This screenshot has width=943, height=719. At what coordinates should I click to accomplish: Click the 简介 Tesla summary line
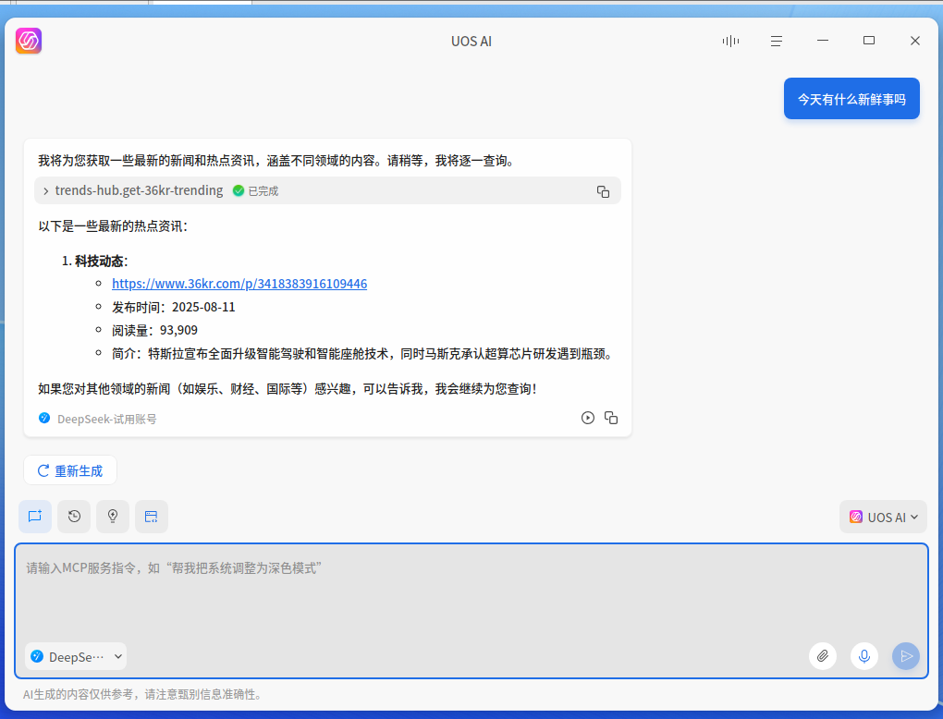point(364,353)
